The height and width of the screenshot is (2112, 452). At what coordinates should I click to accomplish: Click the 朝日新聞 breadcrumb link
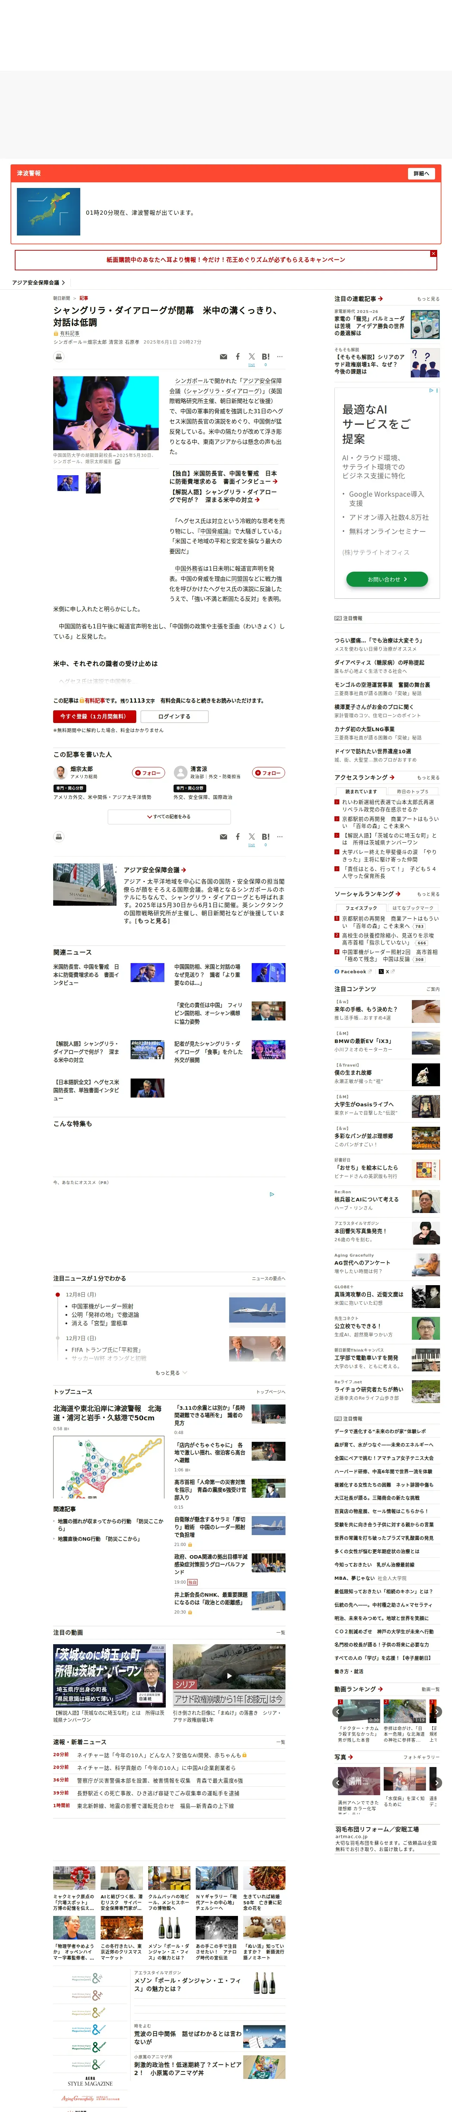[x=62, y=298]
